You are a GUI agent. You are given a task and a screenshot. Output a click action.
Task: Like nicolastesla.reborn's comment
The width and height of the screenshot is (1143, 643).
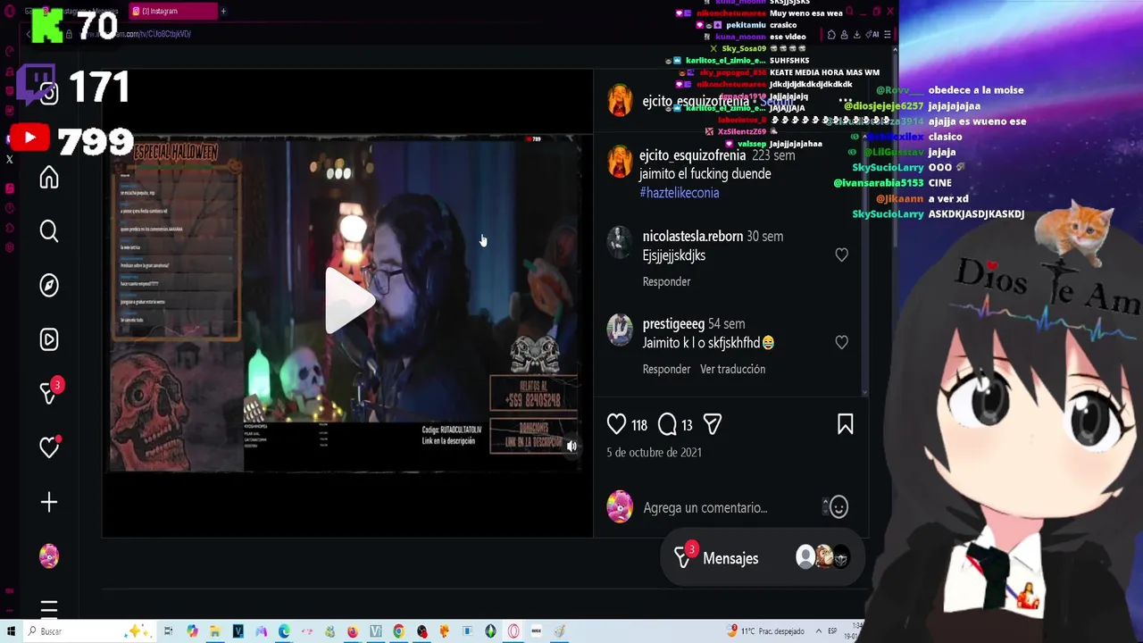point(841,255)
